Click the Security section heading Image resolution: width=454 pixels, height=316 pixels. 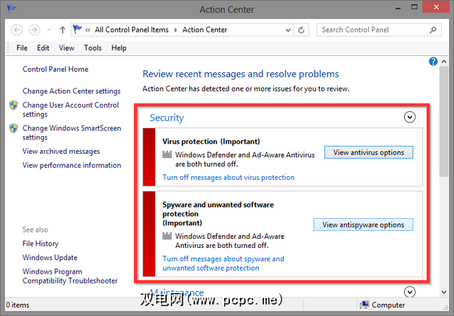click(167, 118)
